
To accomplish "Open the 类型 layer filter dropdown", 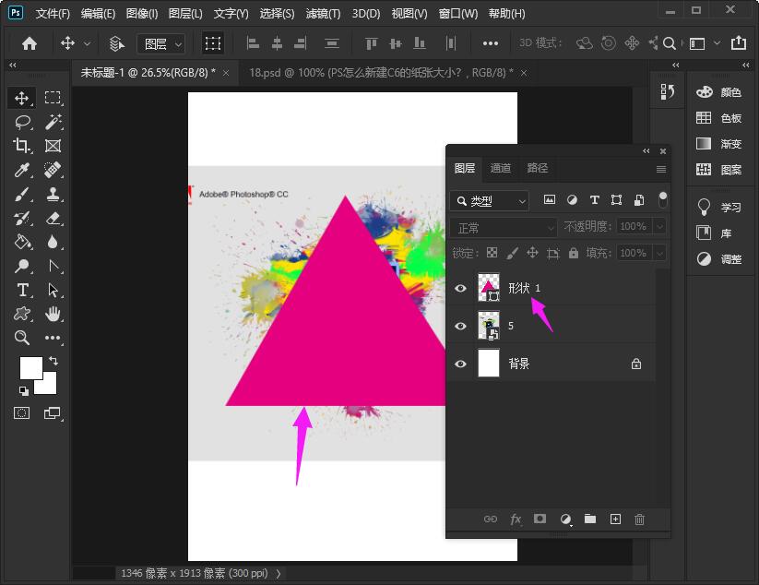I will coord(490,200).
